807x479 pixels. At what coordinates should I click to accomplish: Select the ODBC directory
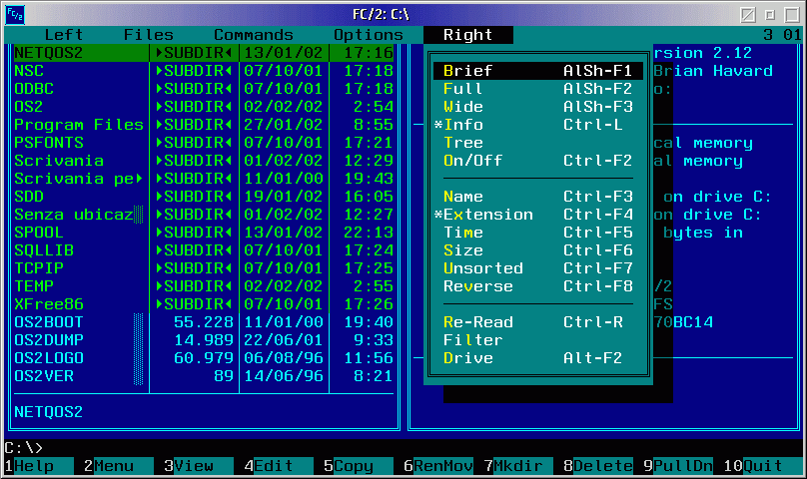point(34,89)
